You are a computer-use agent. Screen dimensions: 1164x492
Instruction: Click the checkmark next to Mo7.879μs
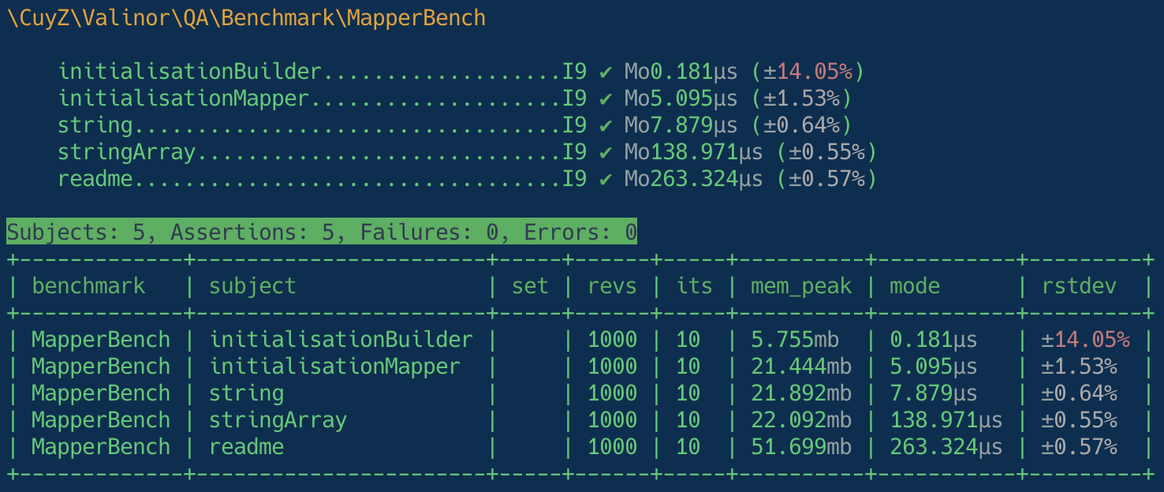606,125
